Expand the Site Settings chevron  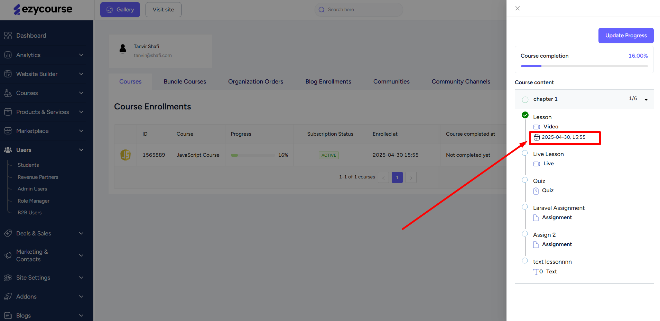point(81,278)
